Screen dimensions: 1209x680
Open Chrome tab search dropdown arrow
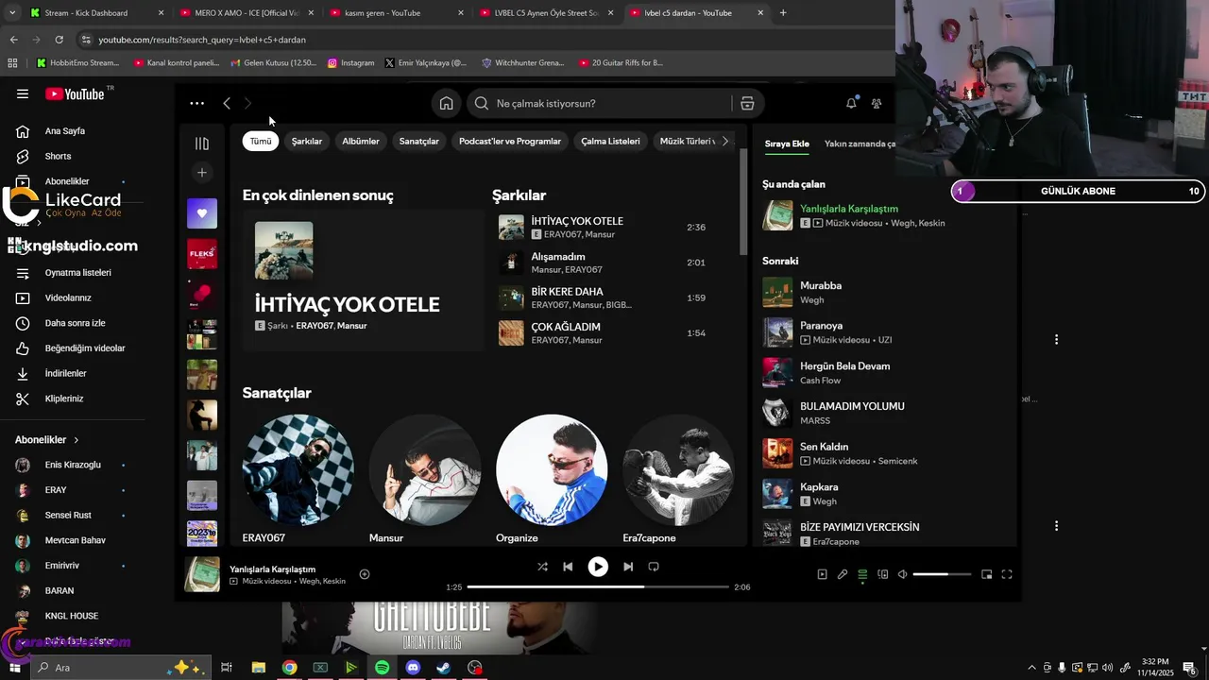11,12
